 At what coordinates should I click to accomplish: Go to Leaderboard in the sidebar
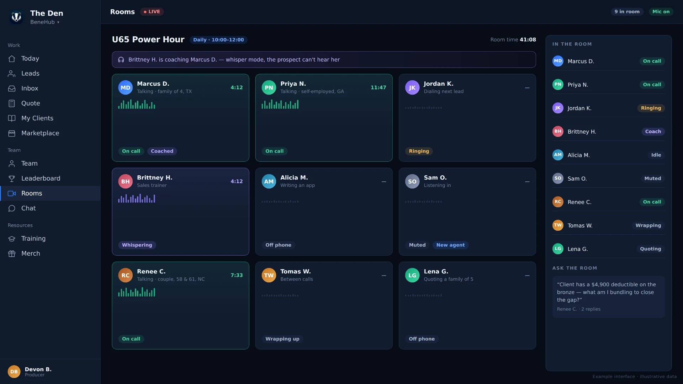pos(50,178)
